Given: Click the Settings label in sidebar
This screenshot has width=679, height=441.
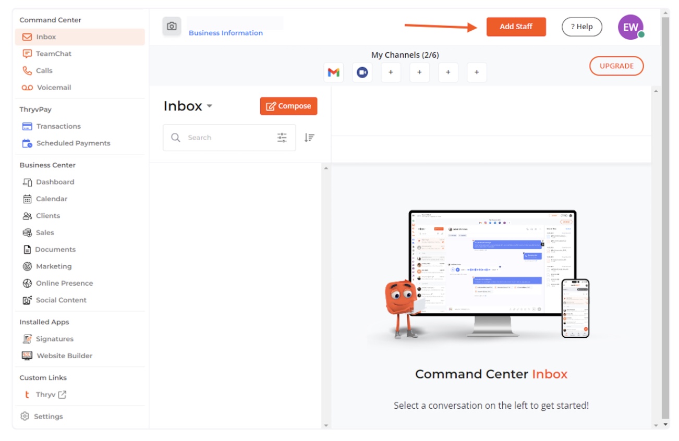Looking at the screenshot, I should point(48,416).
